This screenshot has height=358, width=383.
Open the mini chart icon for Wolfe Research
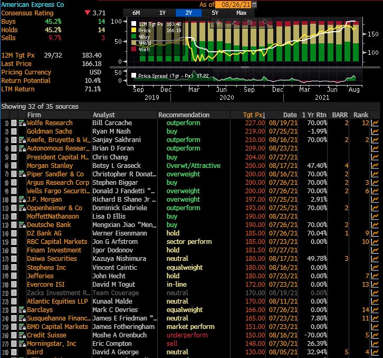click(375, 123)
